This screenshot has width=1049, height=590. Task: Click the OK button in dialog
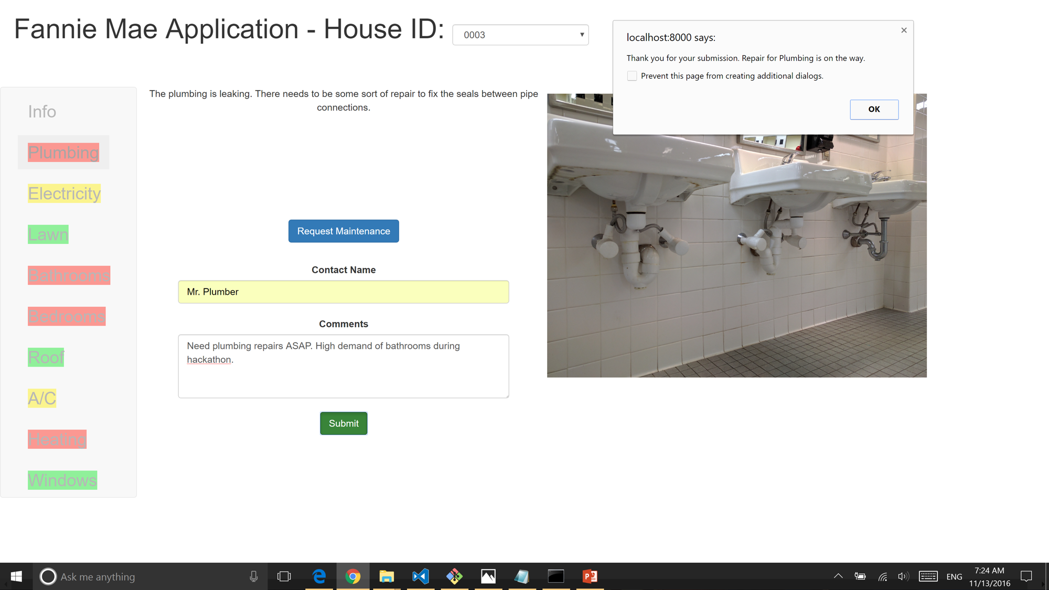[874, 109]
